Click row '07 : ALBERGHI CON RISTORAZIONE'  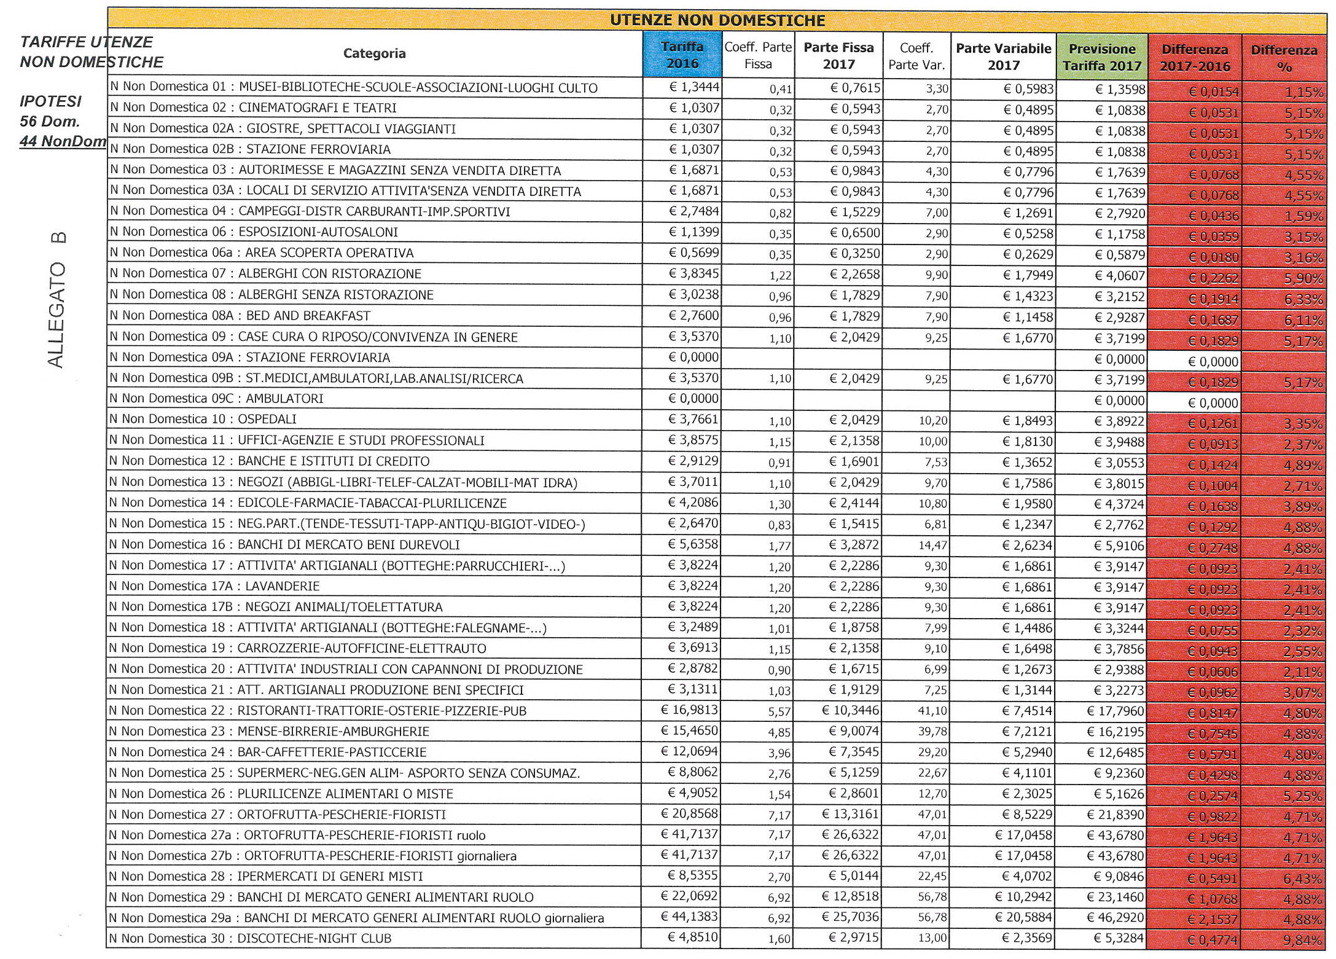pyautogui.click(x=716, y=275)
